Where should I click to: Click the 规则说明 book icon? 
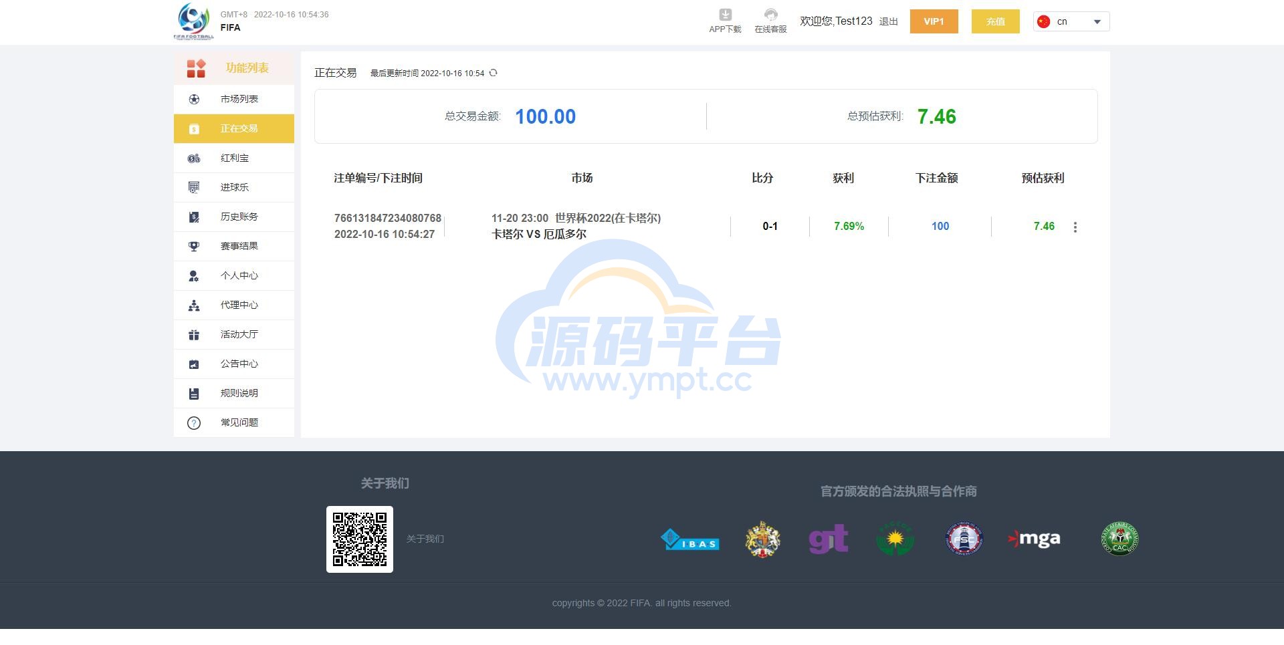194,394
